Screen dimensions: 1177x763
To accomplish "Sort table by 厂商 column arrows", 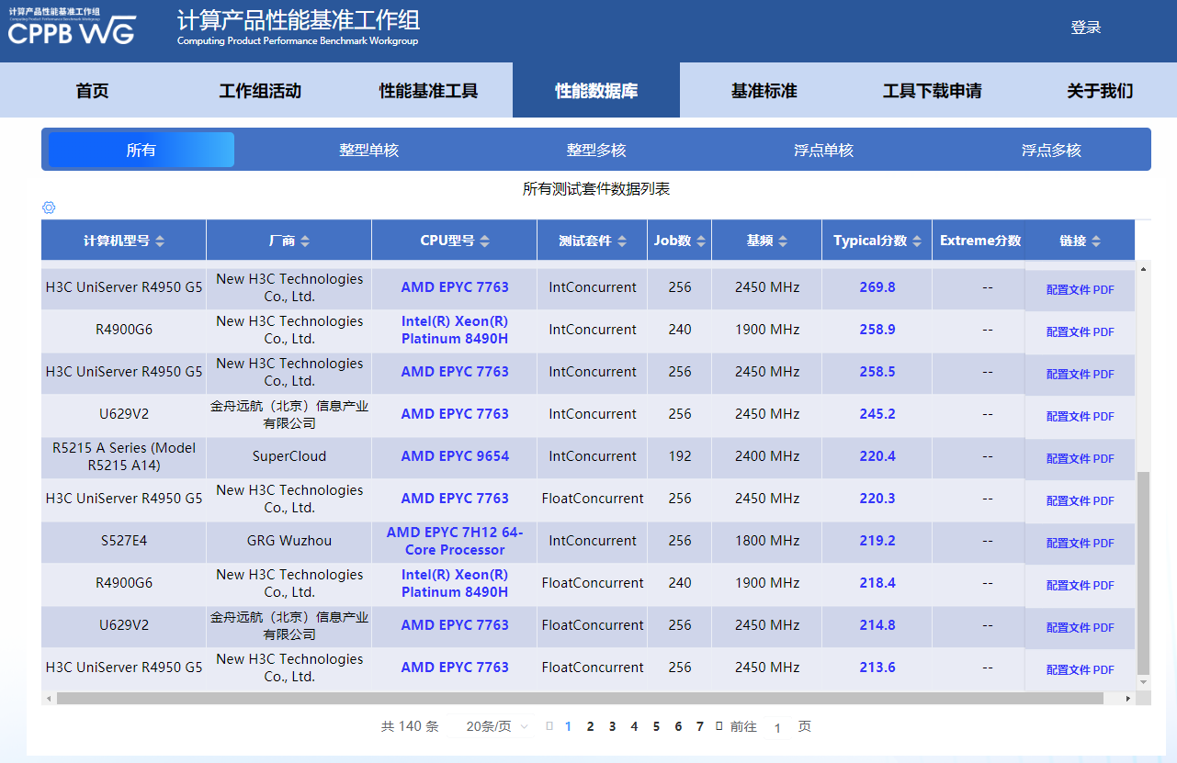I will click(305, 241).
